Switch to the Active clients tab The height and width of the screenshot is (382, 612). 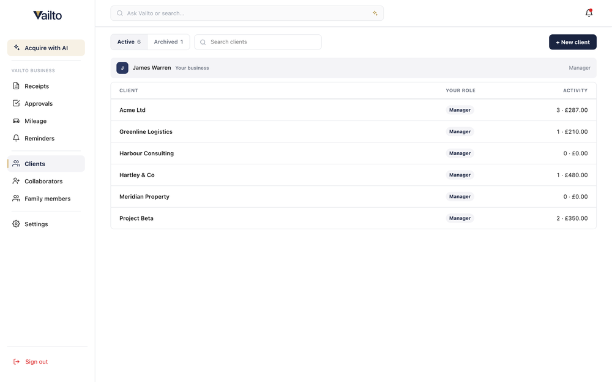[129, 42]
